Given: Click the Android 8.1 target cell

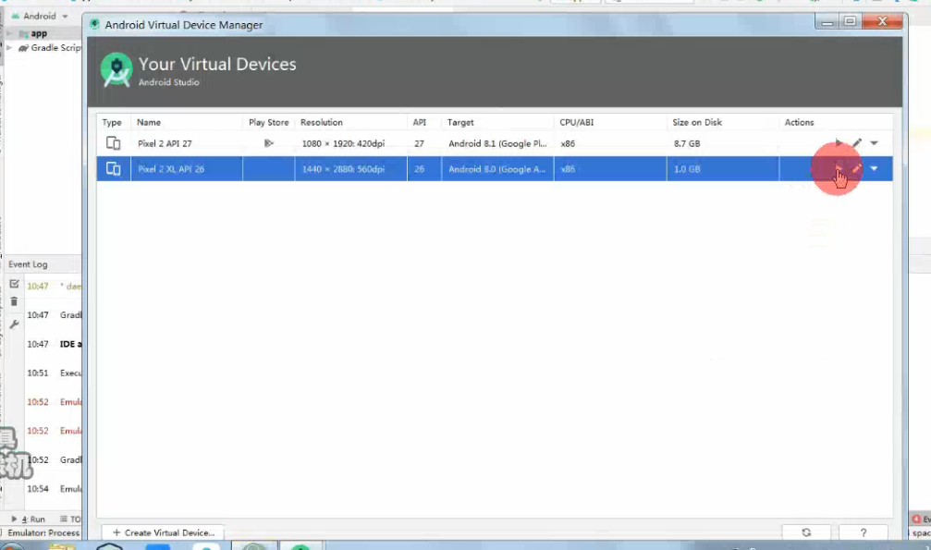Looking at the screenshot, I should click(497, 143).
